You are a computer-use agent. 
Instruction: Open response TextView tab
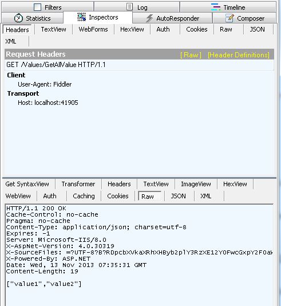[156, 184]
